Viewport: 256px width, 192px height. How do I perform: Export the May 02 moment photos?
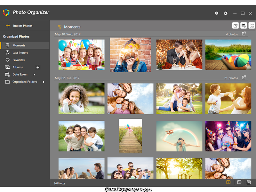(244, 77)
